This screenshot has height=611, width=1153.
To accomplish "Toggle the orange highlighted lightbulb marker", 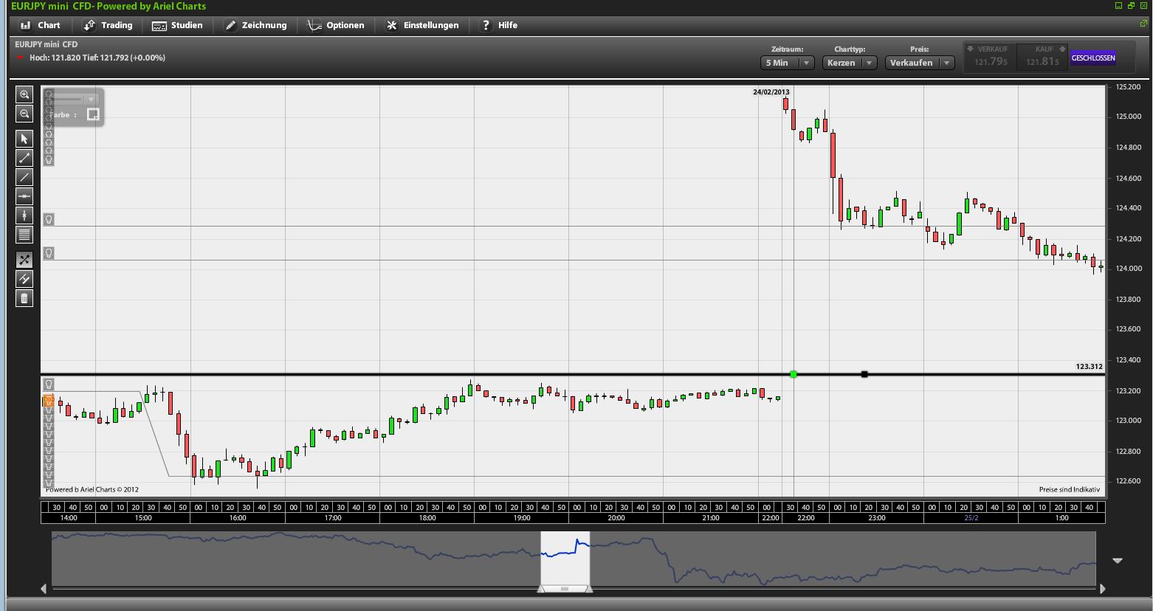I will point(49,401).
